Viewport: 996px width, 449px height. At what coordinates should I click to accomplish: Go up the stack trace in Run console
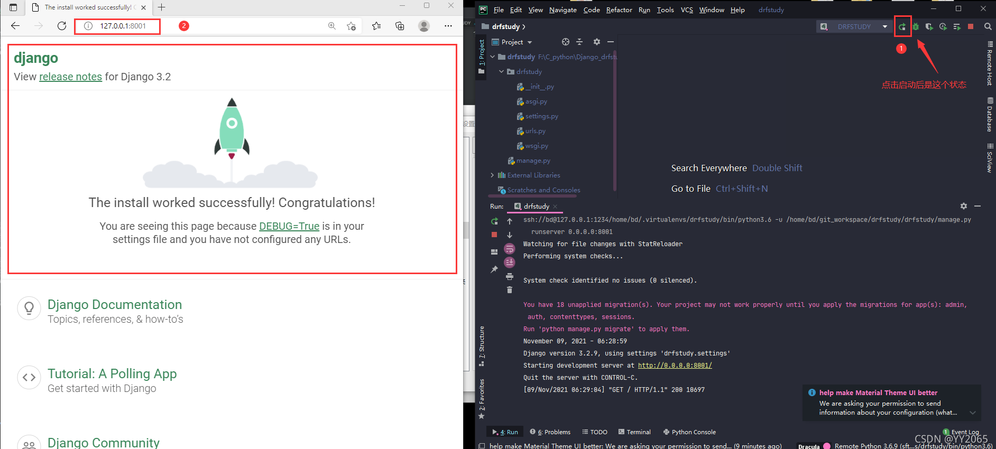click(x=510, y=221)
